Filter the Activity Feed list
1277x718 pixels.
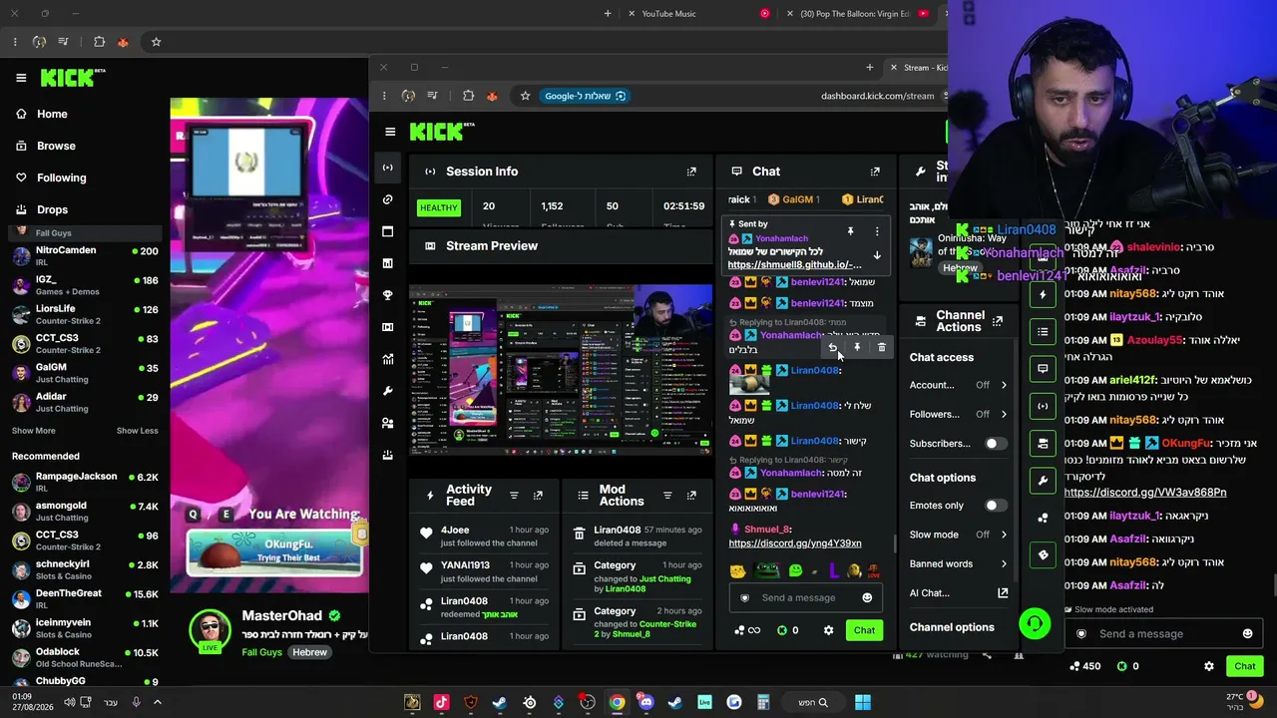pos(514,496)
